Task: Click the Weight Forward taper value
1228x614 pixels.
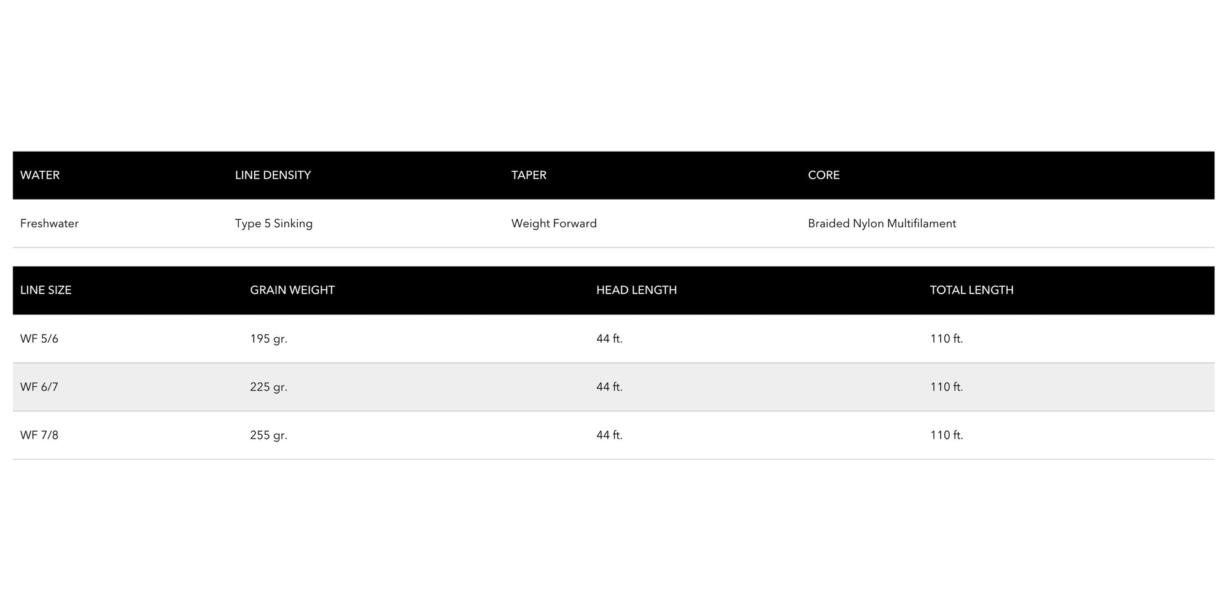Action: click(553, 223)
